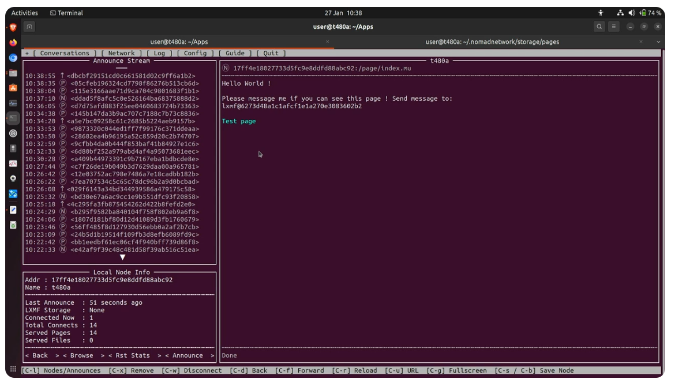Switch to ~/.nomadnetwork/storage/pages tab

point(492,41)
